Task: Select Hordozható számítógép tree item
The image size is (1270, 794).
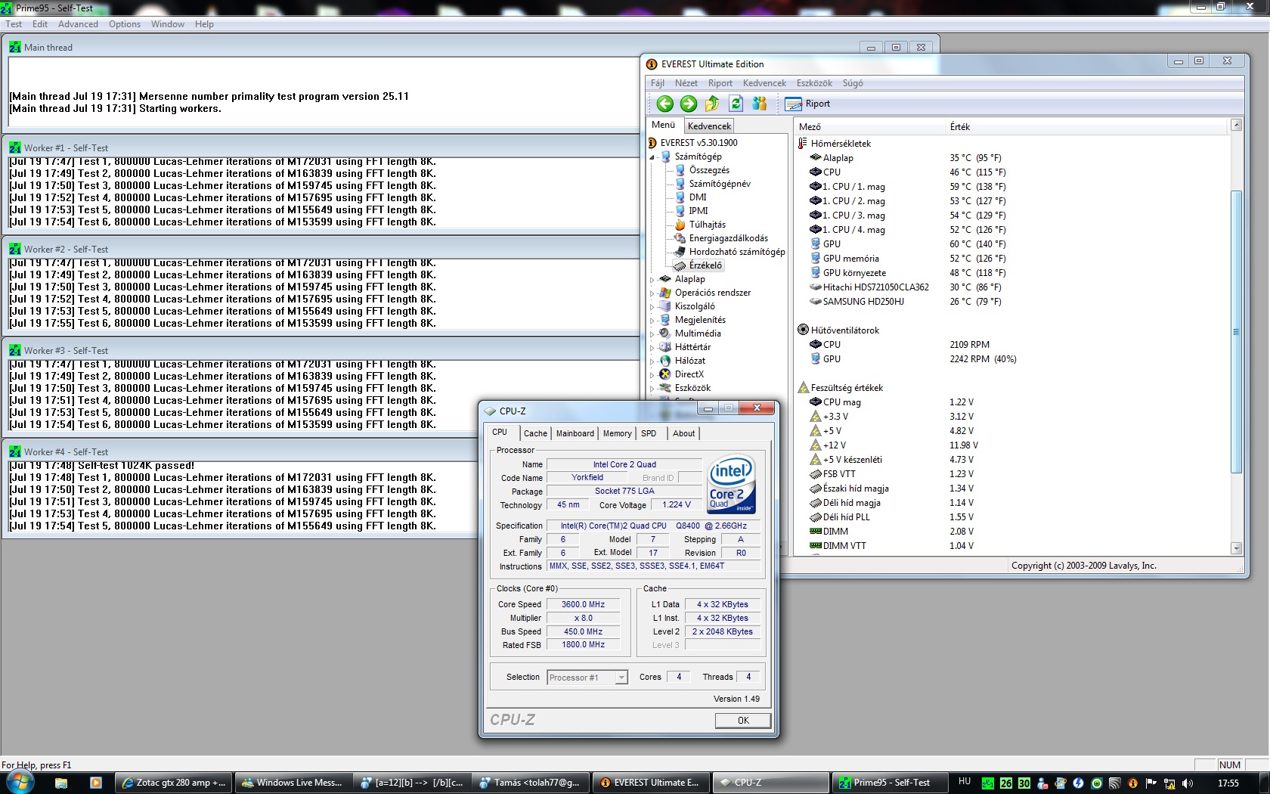Action: [729, 252]
